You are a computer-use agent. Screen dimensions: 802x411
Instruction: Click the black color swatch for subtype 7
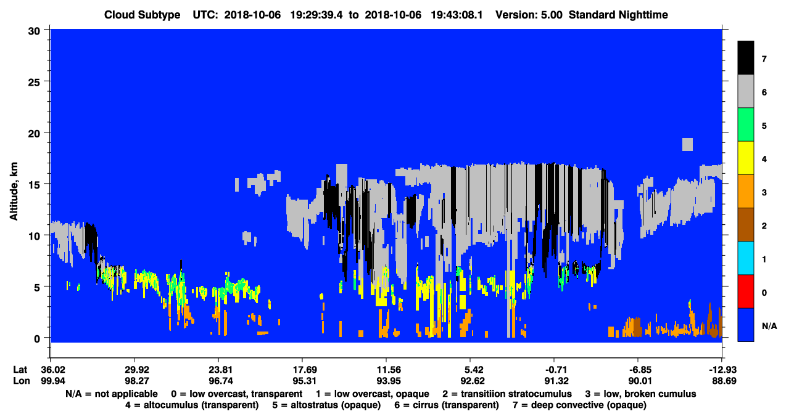point(746,57)
